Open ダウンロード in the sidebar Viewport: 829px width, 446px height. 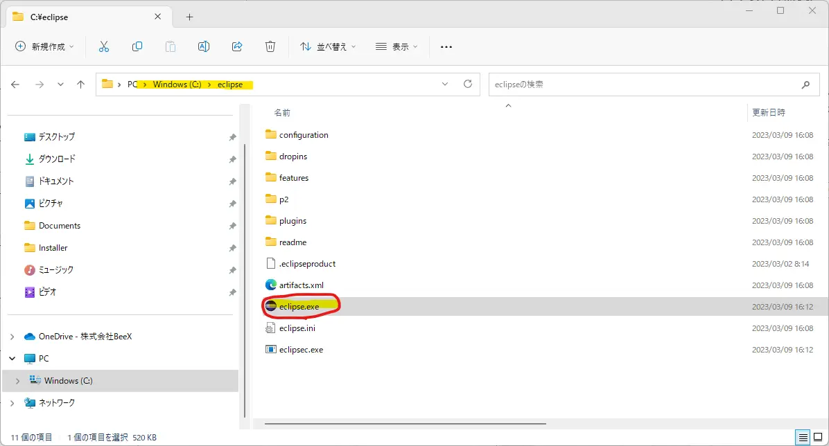coord(57,159)
